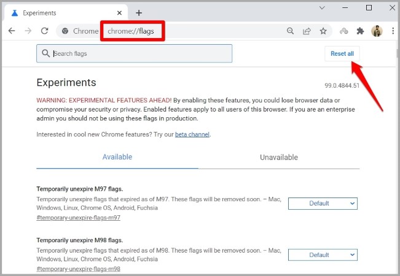Open the Extensions puzzle icon
The image size is (400, 276).
360,31
